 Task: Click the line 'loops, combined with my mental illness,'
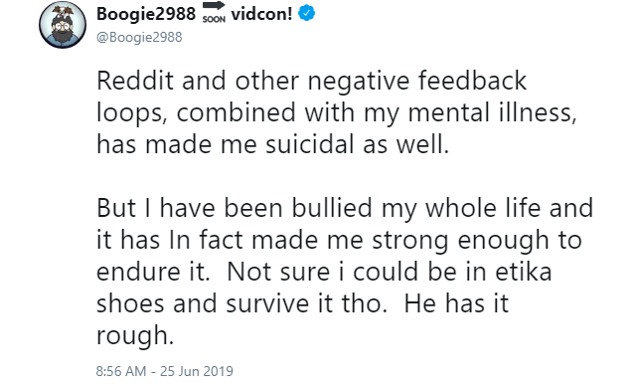pos(337,112)
